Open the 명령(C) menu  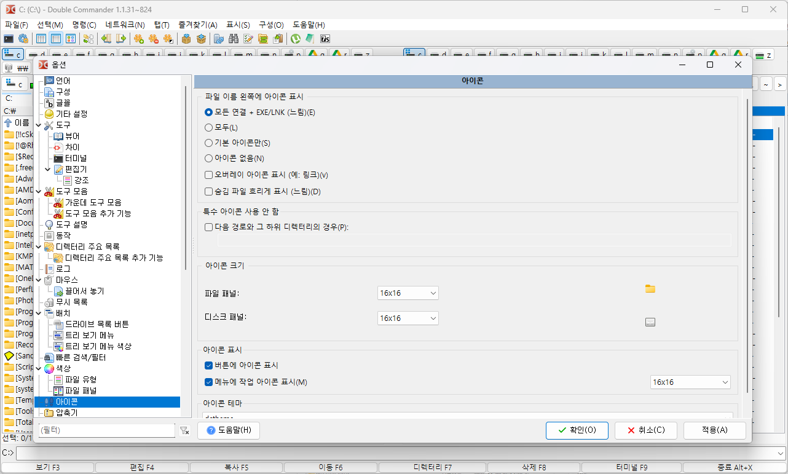[84, 25]
